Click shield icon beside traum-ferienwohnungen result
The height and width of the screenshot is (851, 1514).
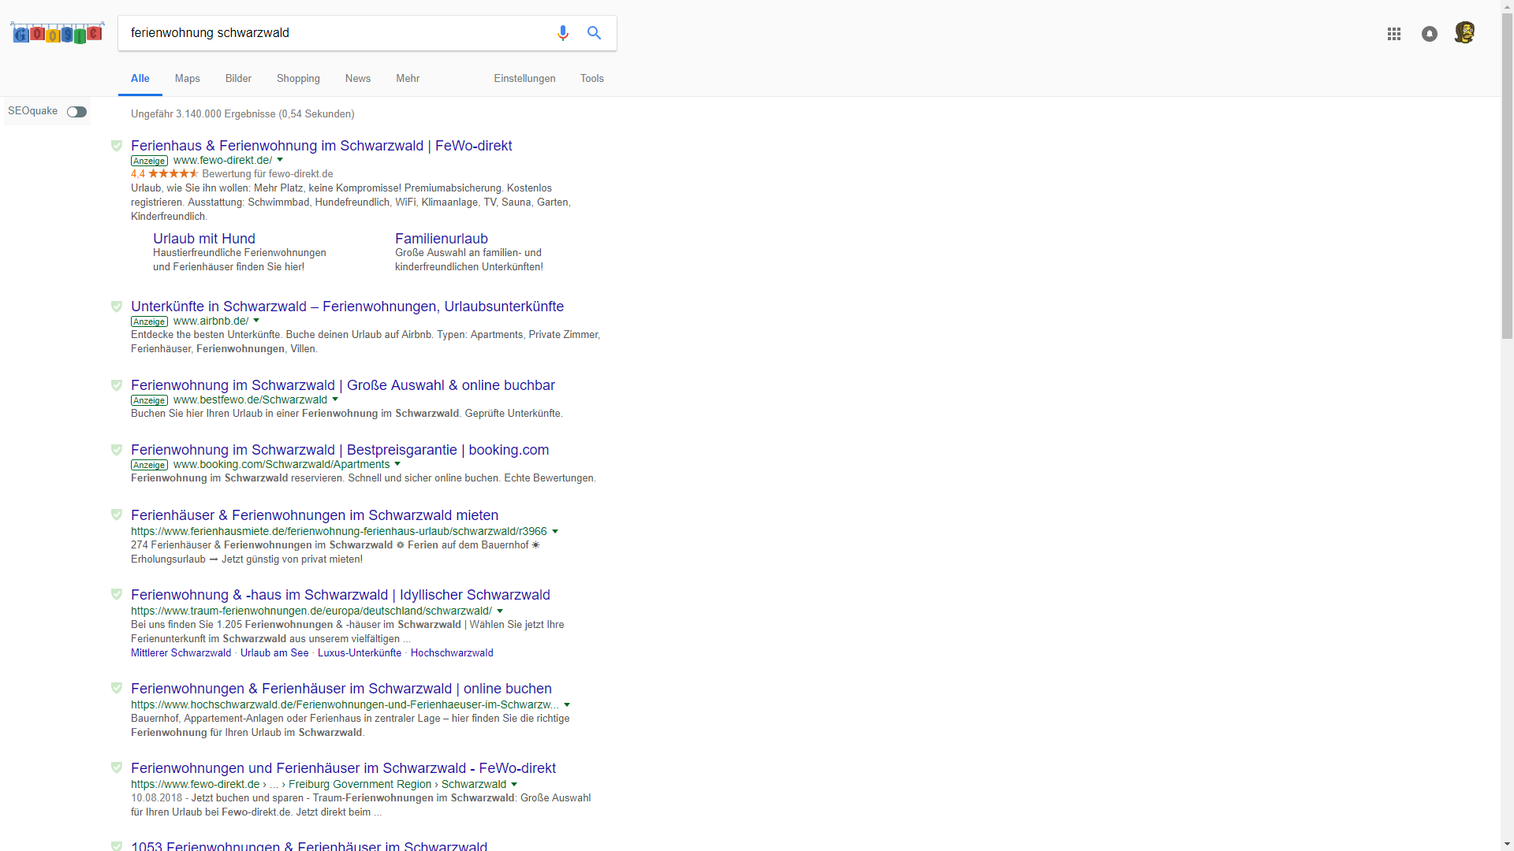[117, 594]
